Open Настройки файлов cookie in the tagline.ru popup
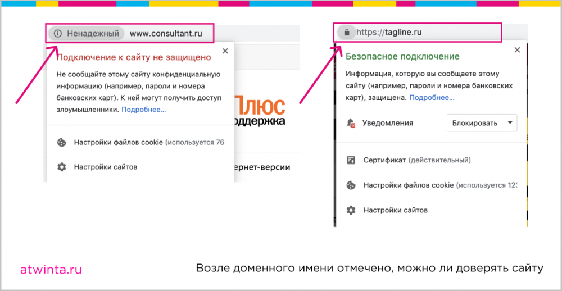The height and width of the screenshot is (291, 562). tap(440, 185)
